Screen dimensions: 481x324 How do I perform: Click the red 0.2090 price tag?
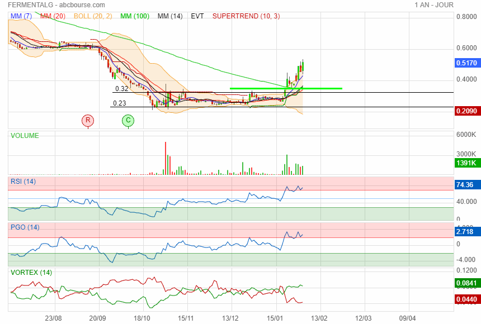466,111
